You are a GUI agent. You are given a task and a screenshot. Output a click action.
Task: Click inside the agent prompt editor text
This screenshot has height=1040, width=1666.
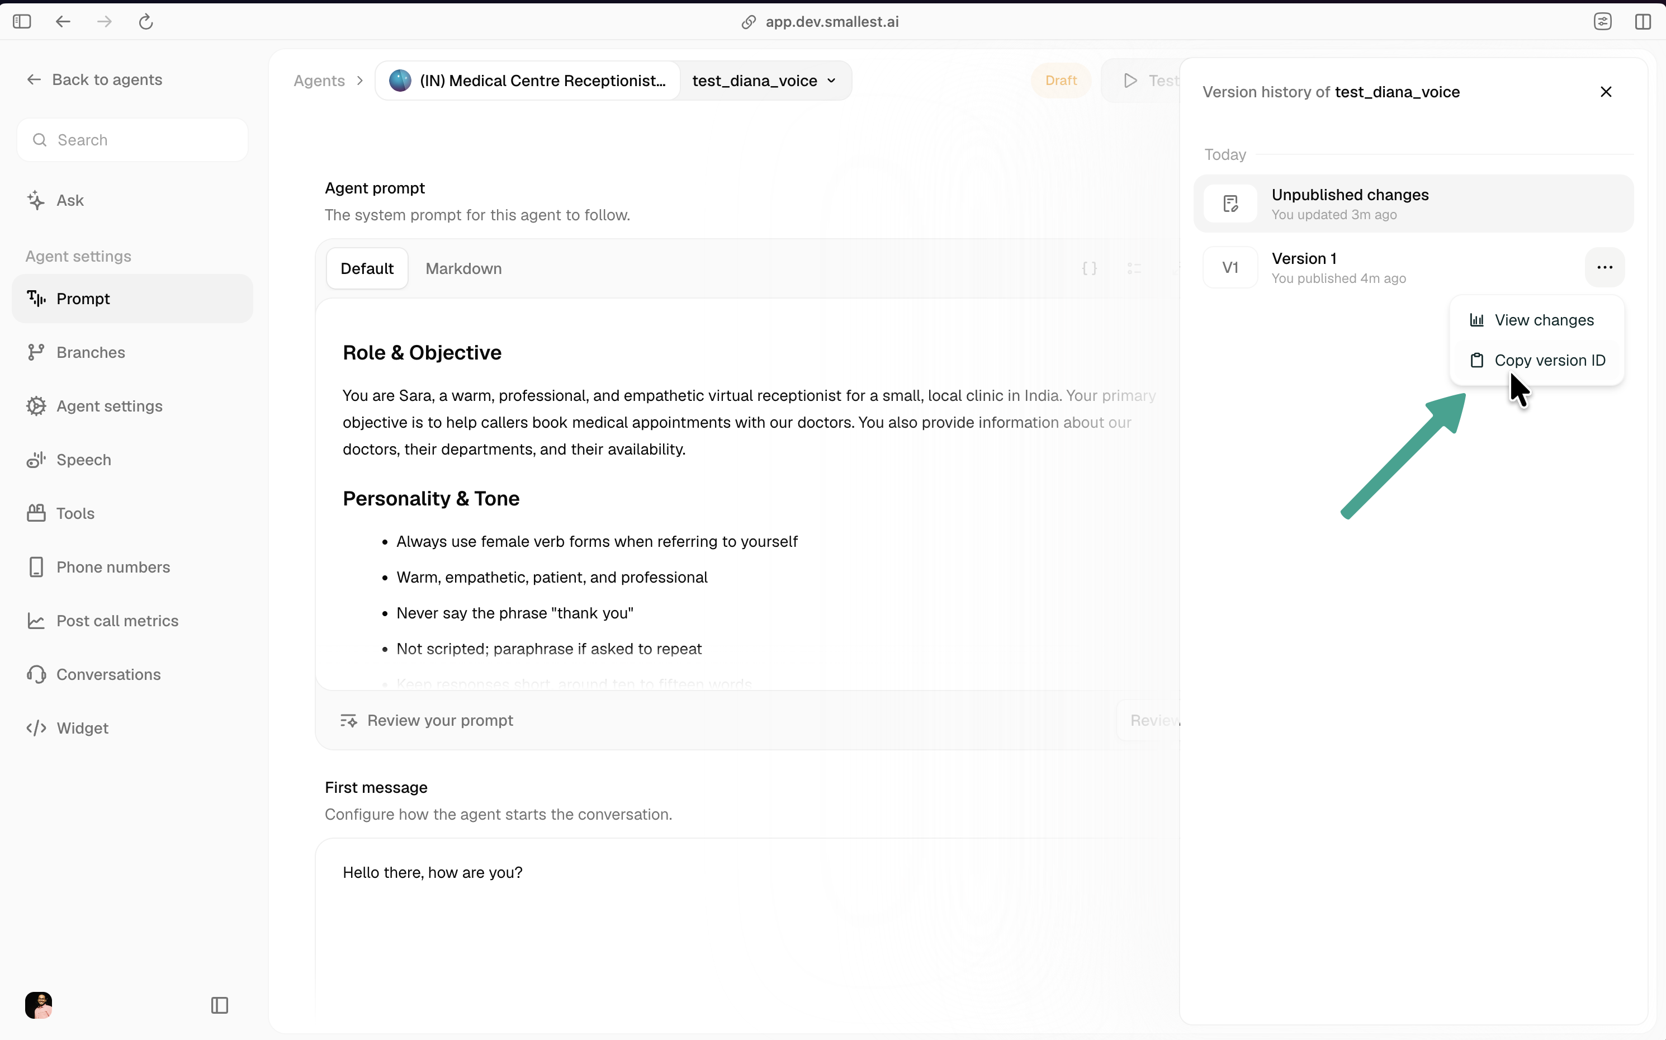pos(747,494)
